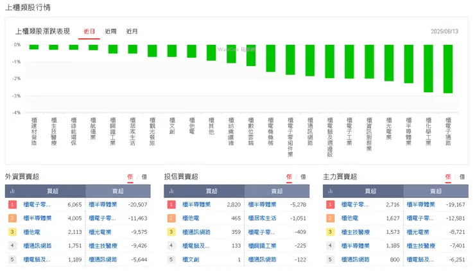The width and height of the screenshot is (475, 271).
Task: Open 櫃電腦及... in 主力 賣超 list
Action: point(420,259)
